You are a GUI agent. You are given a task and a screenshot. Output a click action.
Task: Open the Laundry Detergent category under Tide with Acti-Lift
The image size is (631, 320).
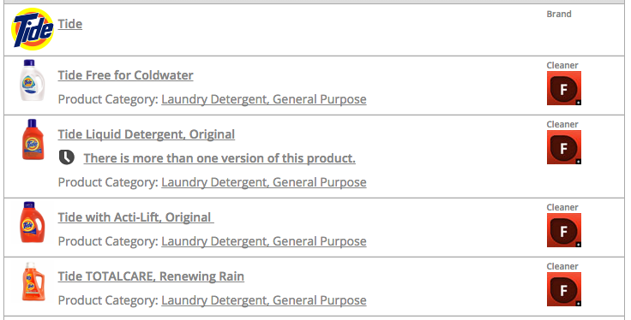pos(264,241)
